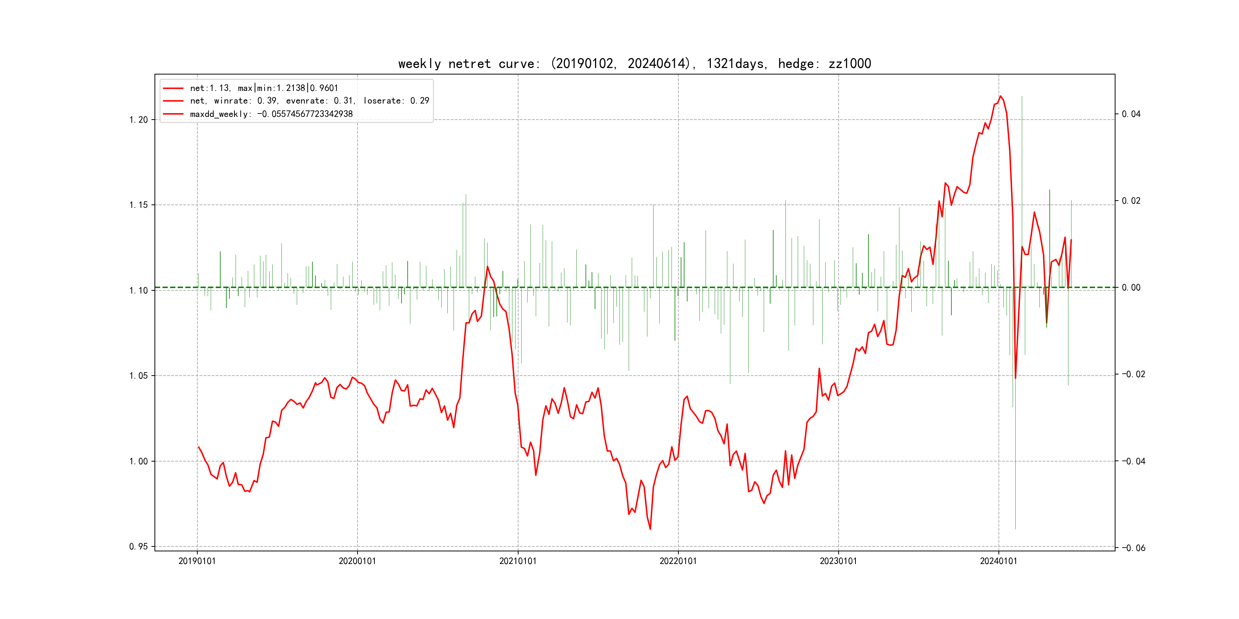Click the 1.00 left axis tick label
Screen dimensions: 1239x619
(x=138, y=461)
